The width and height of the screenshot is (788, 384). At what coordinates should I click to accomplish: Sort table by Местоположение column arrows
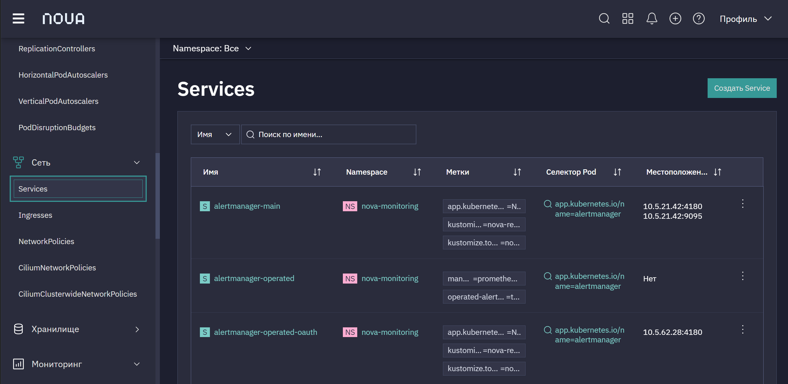(717, 172)
